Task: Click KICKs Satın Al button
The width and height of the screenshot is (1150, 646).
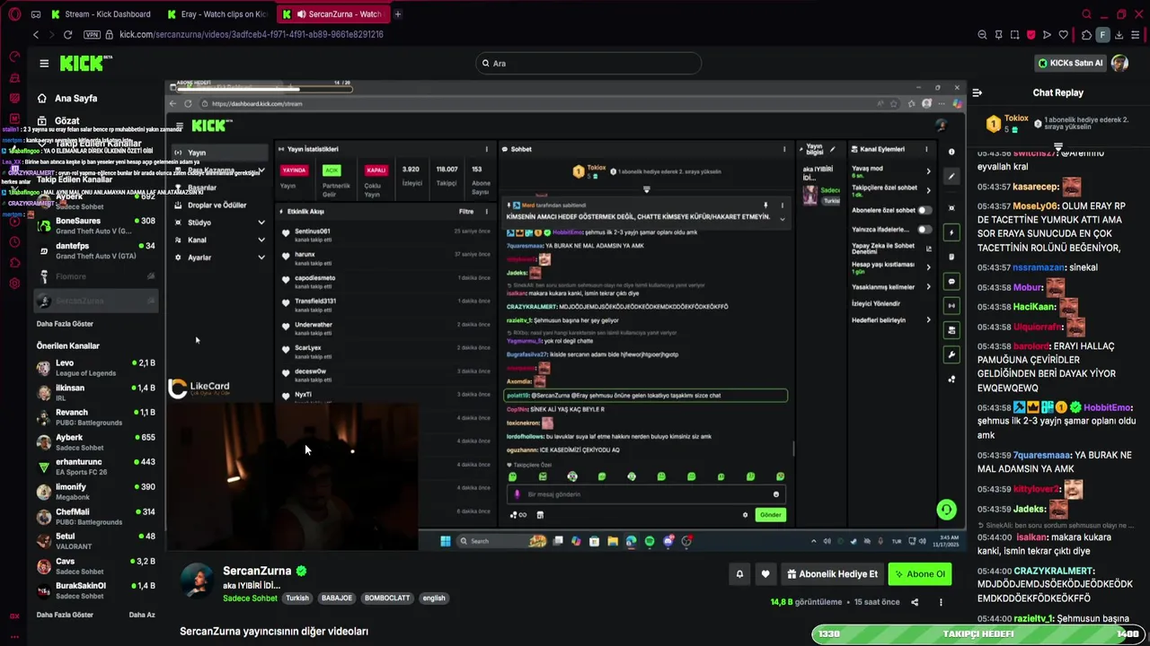Action: 1070,63
